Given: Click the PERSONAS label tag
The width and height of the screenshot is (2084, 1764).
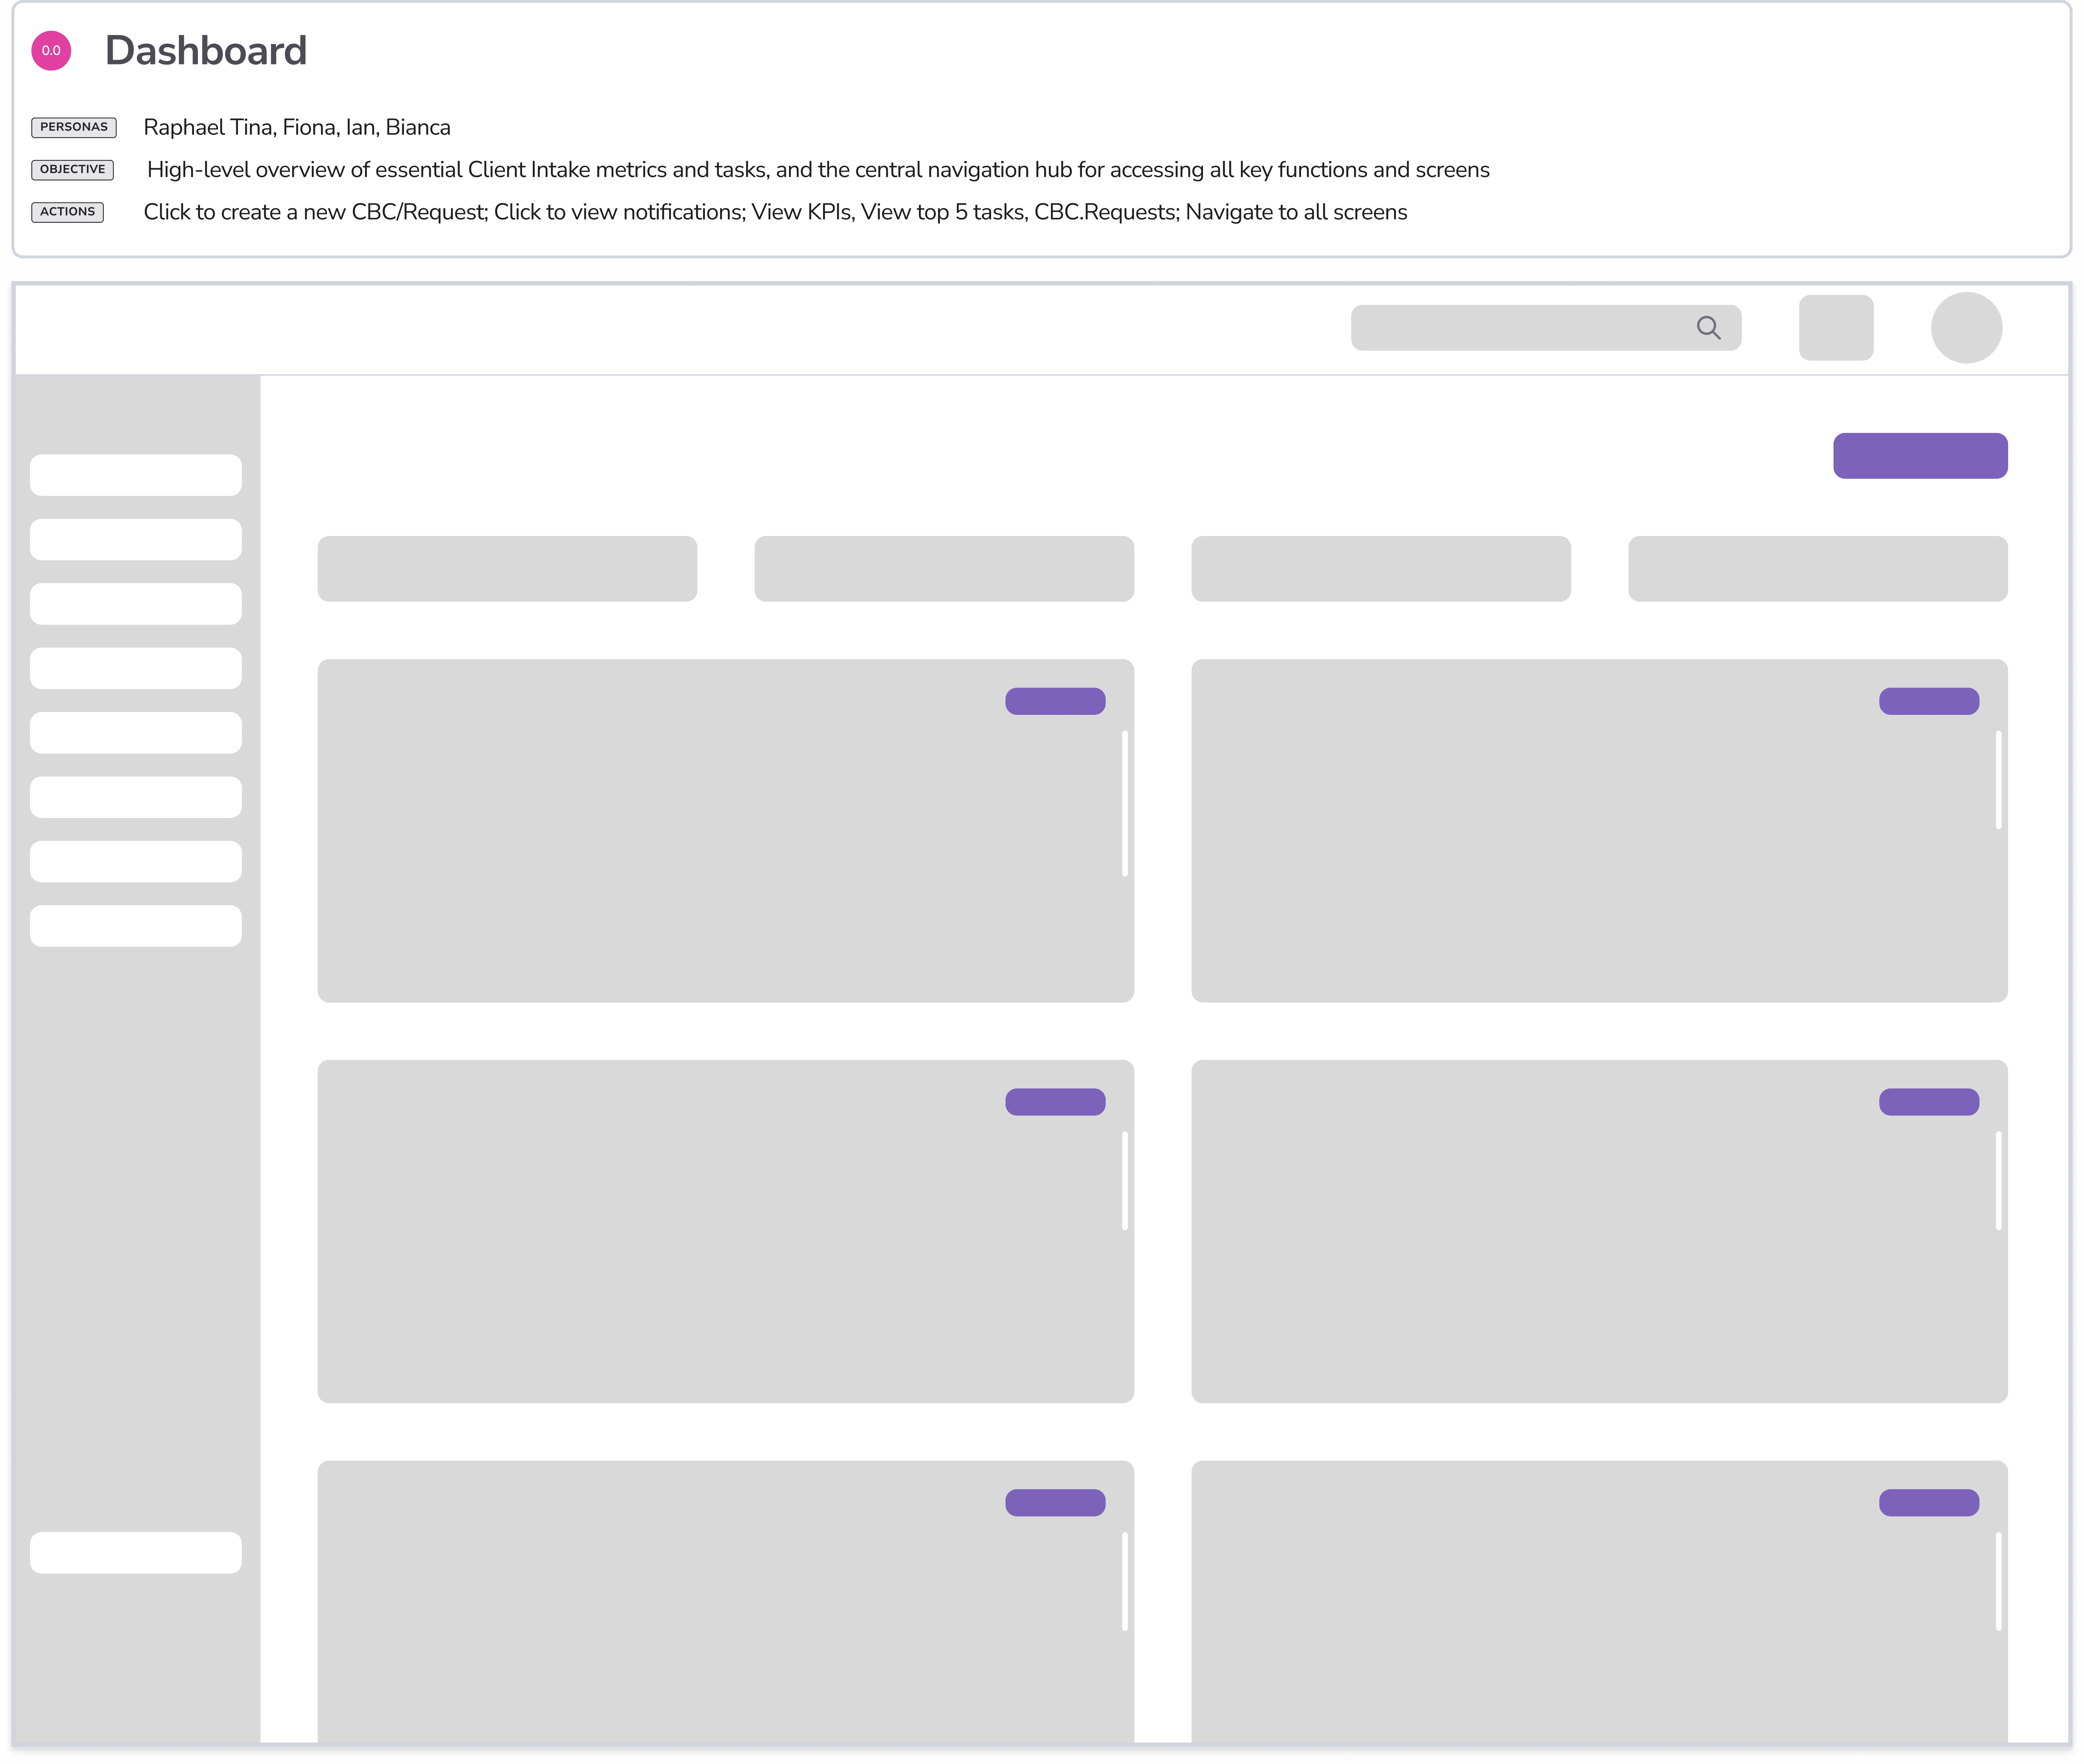Looking at the screenshot, I should (x=74, y=127).
